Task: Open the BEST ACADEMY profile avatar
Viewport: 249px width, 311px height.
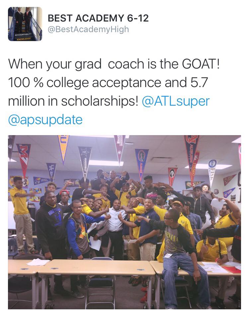Action: (x=25, y=24)
